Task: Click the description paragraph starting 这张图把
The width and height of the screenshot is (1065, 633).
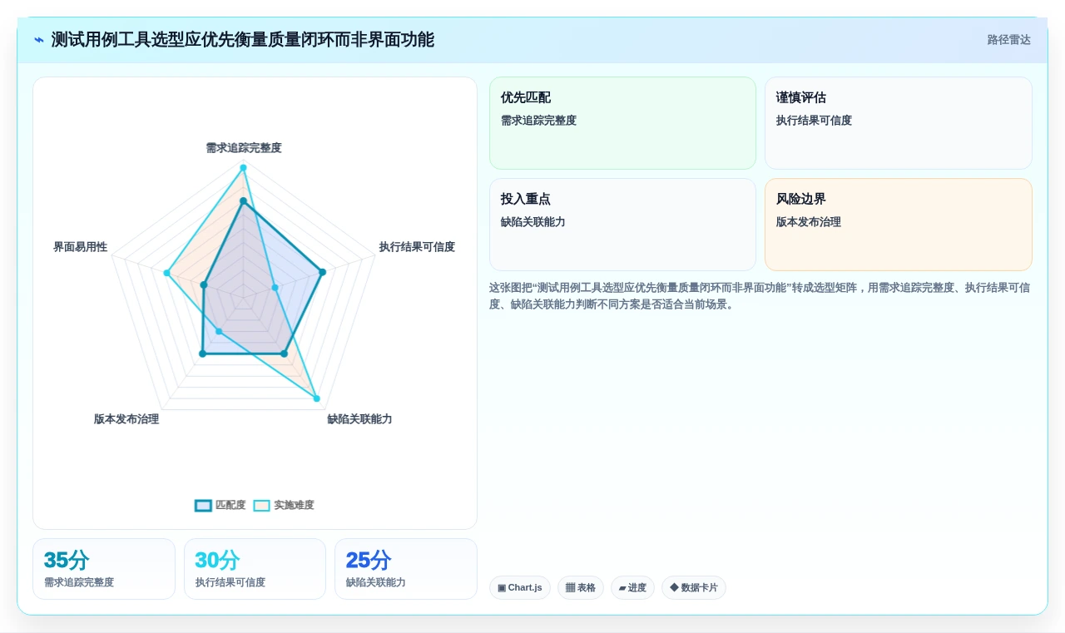Action: (x=760, y=296)
